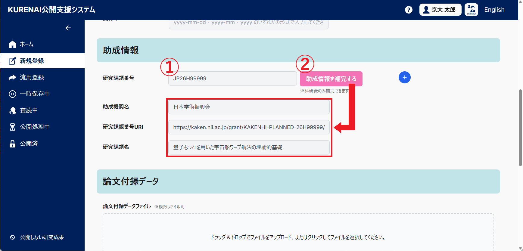
Task: Click the home house icon
Action: (x=12, y=45)
